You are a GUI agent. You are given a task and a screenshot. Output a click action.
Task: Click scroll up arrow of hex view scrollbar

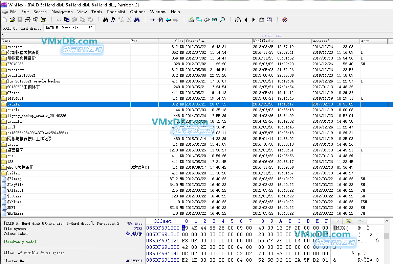pos(387,221)
